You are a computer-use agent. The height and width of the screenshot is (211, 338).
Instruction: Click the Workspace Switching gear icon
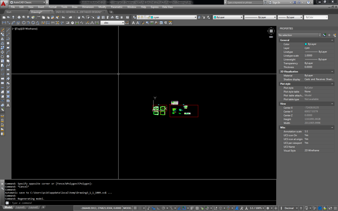point(268,208)
